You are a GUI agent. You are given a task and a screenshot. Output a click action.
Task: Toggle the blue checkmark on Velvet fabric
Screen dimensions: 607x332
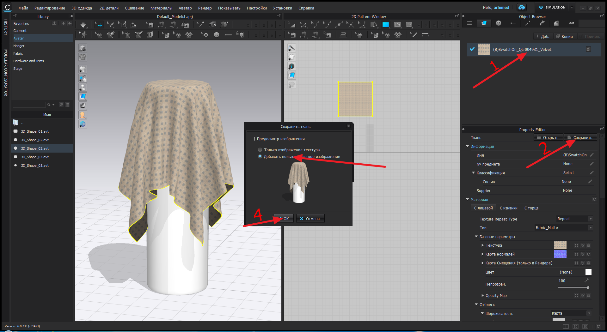472,49
